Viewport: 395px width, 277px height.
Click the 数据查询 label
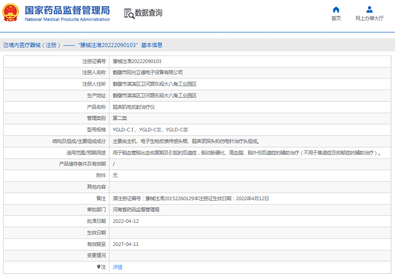coord(149,12)
